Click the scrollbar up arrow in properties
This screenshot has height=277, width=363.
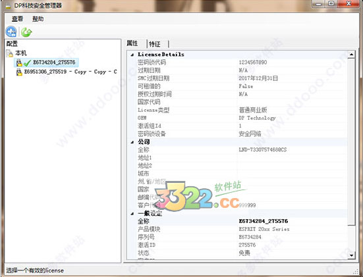click(x=351, y=55)
